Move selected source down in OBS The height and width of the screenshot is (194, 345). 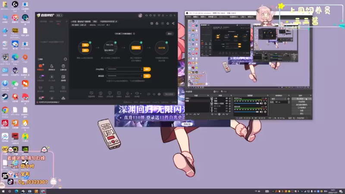[227, 114]
